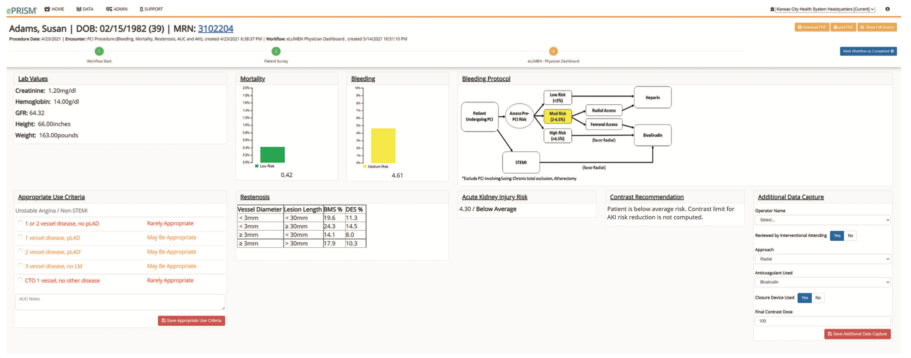Screen dimensions: 911x358
Task: Open MRN 3102204 patient link
Action: 216,29
